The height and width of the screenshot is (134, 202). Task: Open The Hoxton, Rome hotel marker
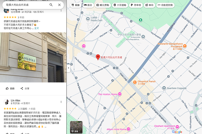coord(120,94)
